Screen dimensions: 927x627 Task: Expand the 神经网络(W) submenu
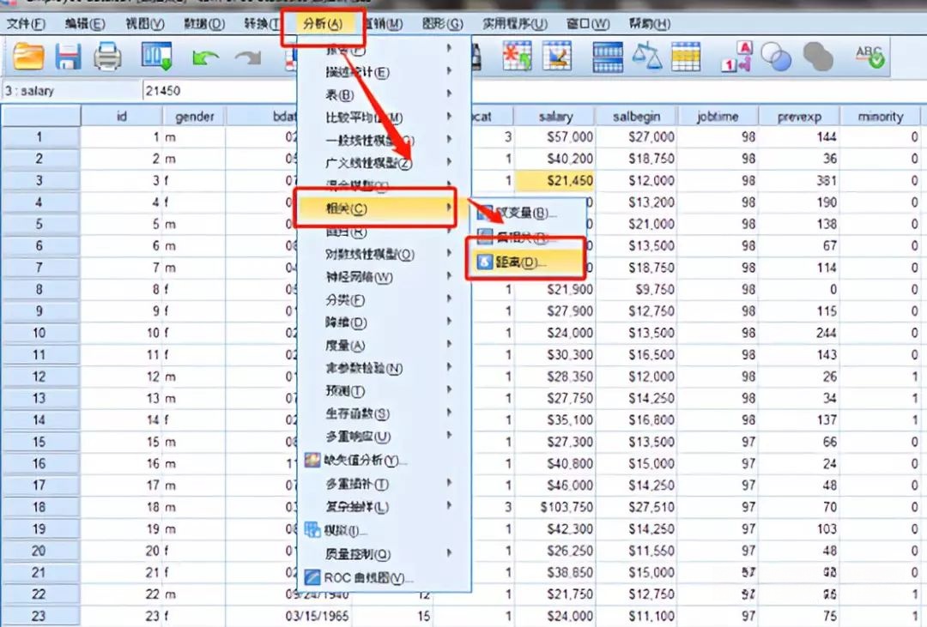tap(385, 276)
